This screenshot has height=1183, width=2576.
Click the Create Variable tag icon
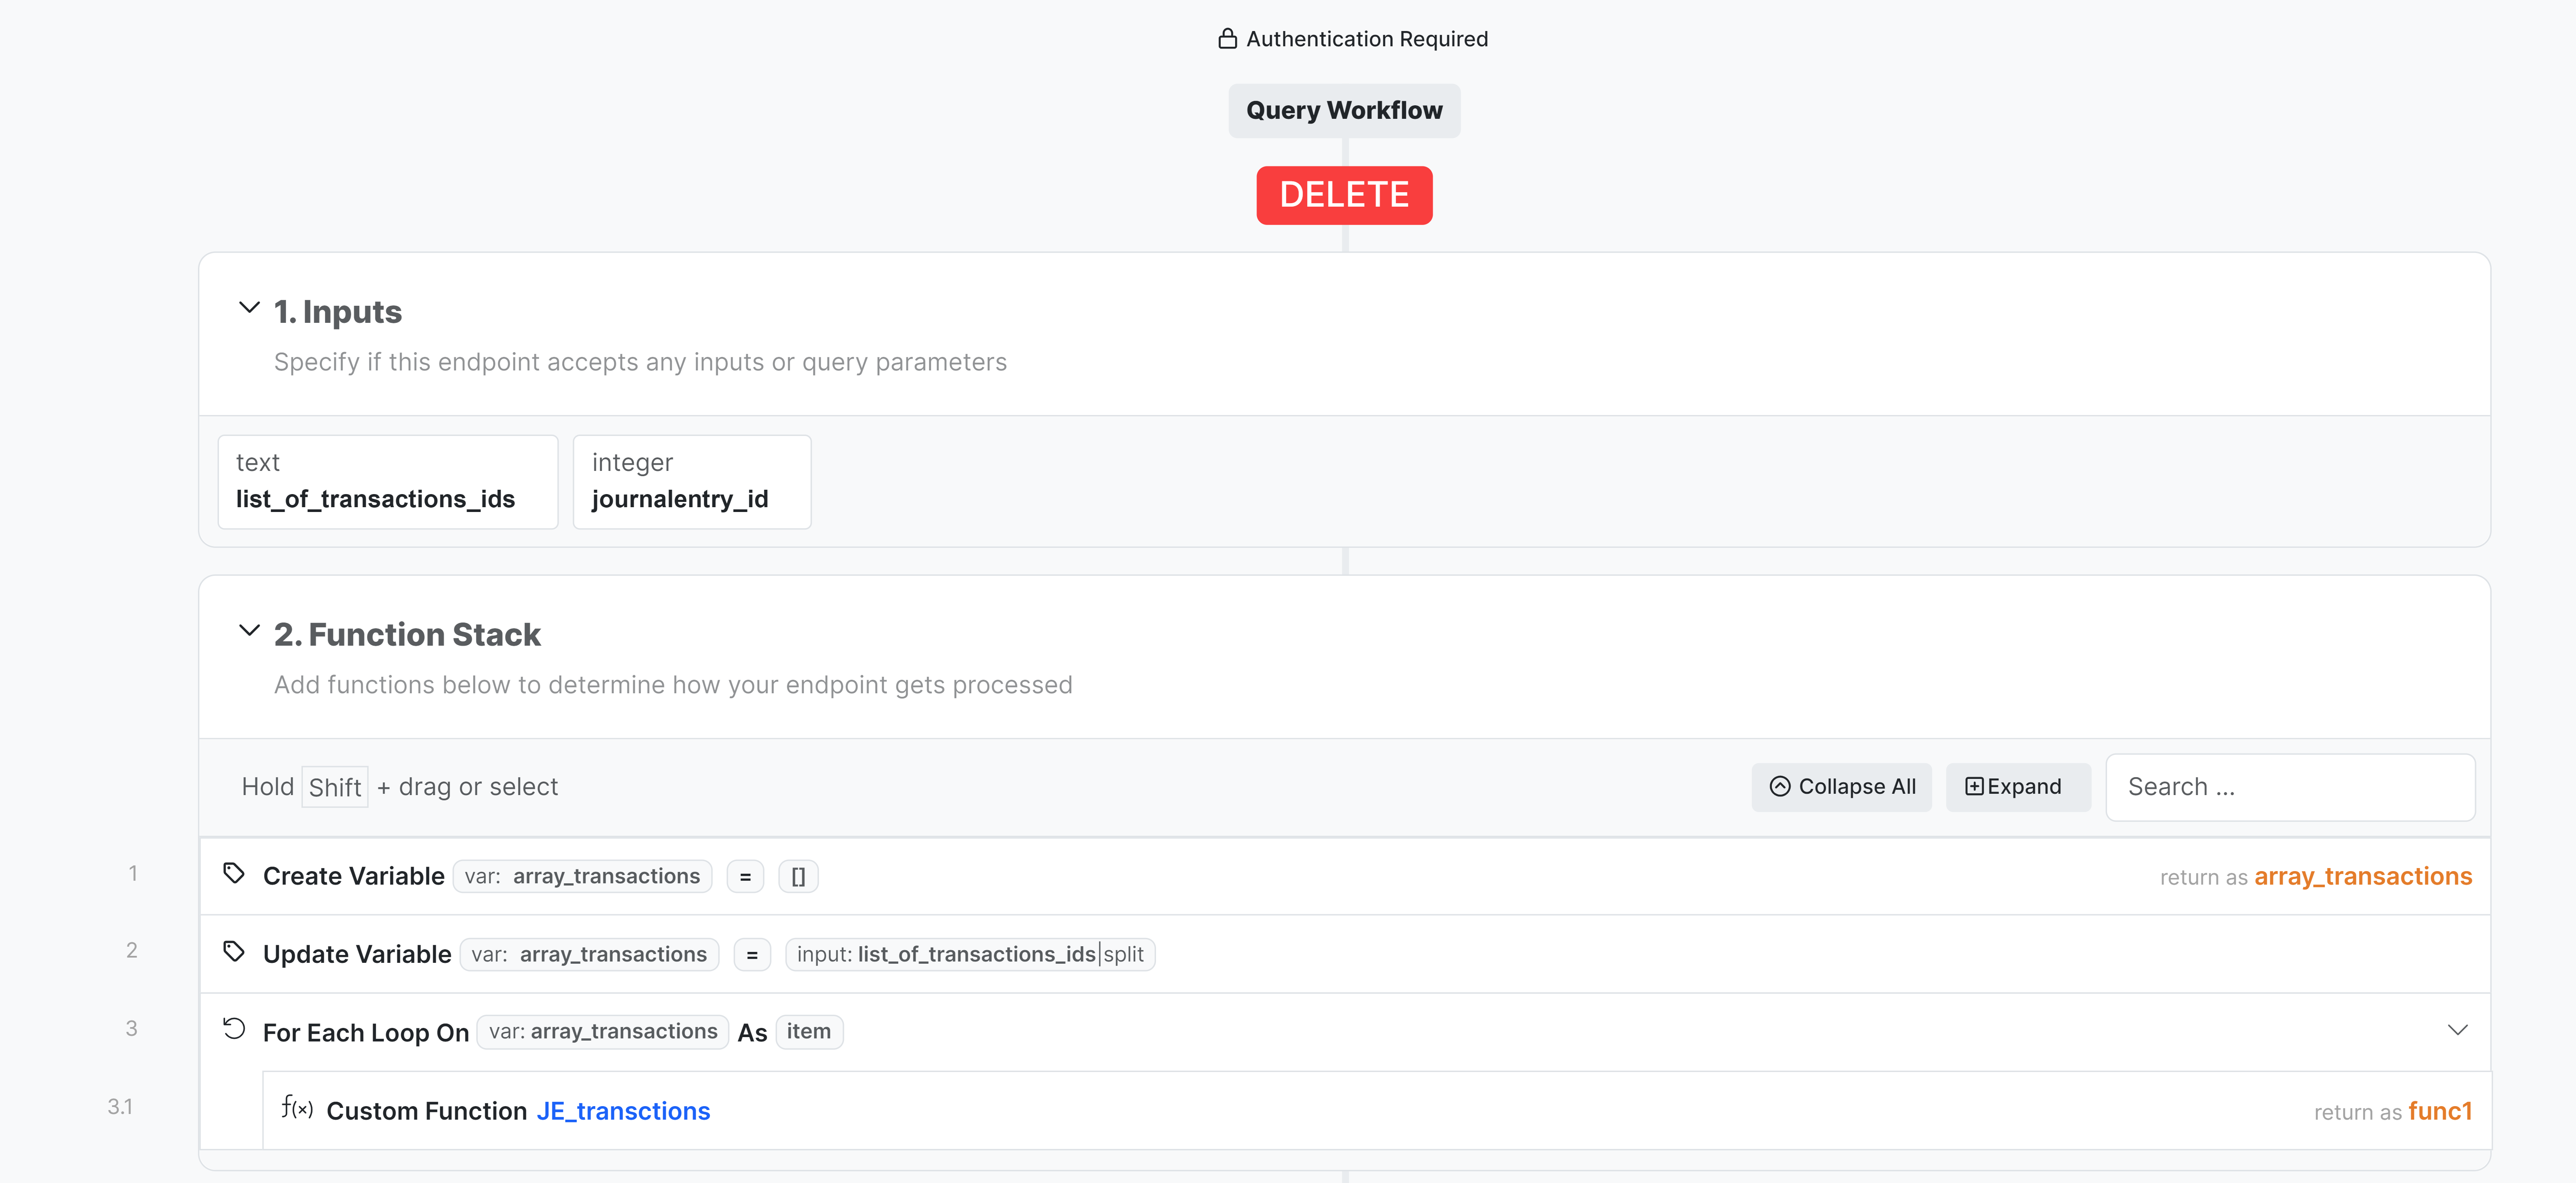(234, 873)
